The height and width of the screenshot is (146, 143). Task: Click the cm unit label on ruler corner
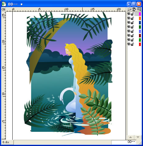(3, 10)
